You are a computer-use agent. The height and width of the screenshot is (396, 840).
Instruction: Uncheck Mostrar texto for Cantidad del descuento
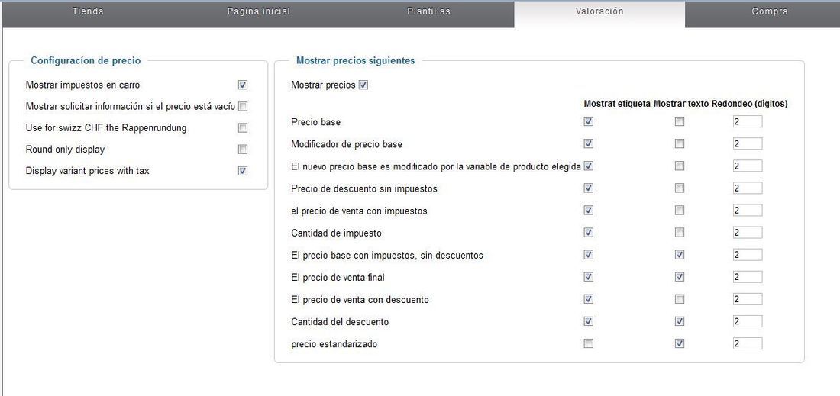click(x=680, y=322)
